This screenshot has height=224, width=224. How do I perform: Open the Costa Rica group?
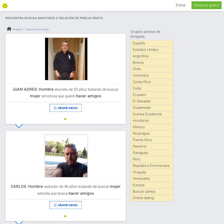pyautogui.click(x=152, y=82)
